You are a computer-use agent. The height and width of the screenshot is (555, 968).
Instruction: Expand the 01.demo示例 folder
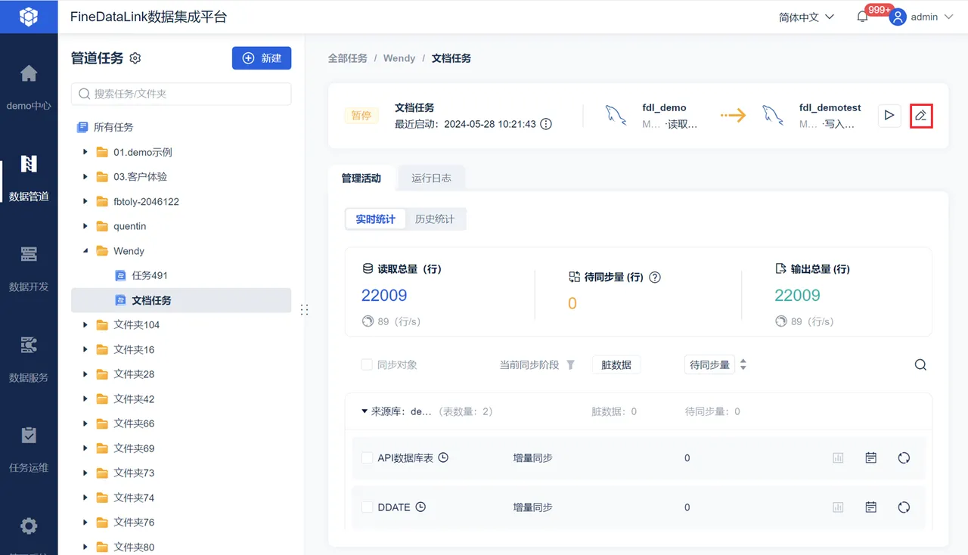(85, 152)
